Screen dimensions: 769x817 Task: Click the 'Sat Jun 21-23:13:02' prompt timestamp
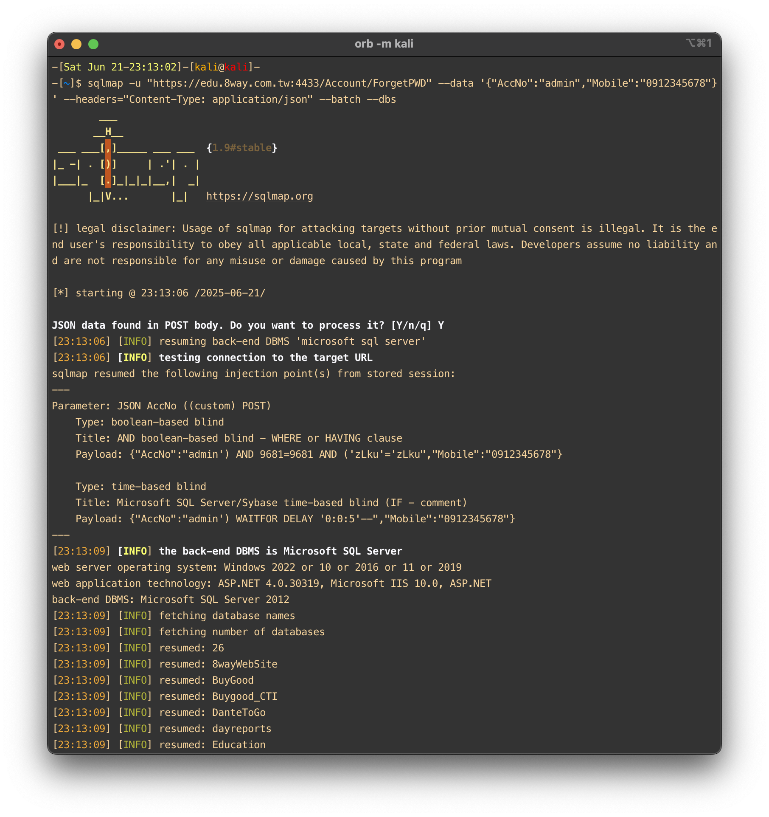(x=120, y=67)
